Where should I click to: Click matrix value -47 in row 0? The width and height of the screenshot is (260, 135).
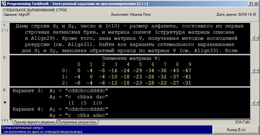pyautogui.click(x=187, y=71)
